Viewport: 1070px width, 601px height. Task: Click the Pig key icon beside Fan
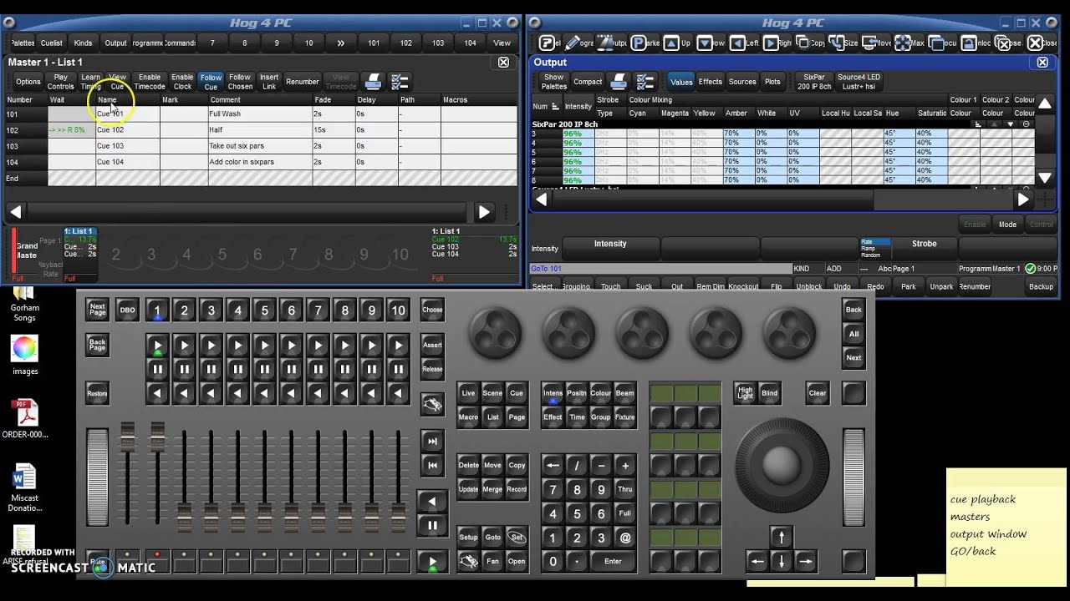(x=468, y=561)
